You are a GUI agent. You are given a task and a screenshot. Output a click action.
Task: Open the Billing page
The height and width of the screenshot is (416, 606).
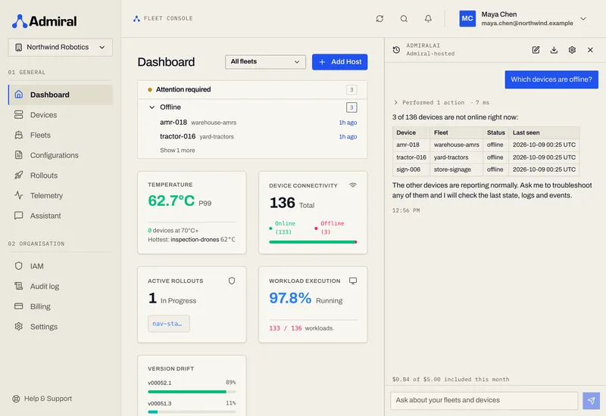(61, 306)
